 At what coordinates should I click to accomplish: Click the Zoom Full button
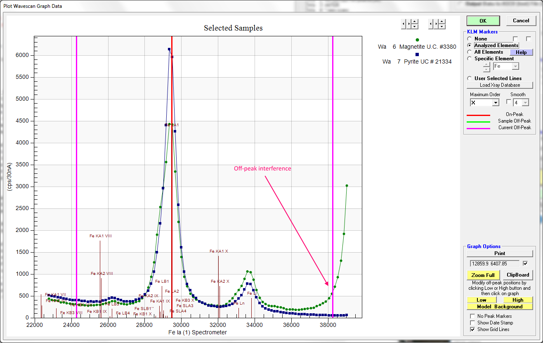(483, 275)
